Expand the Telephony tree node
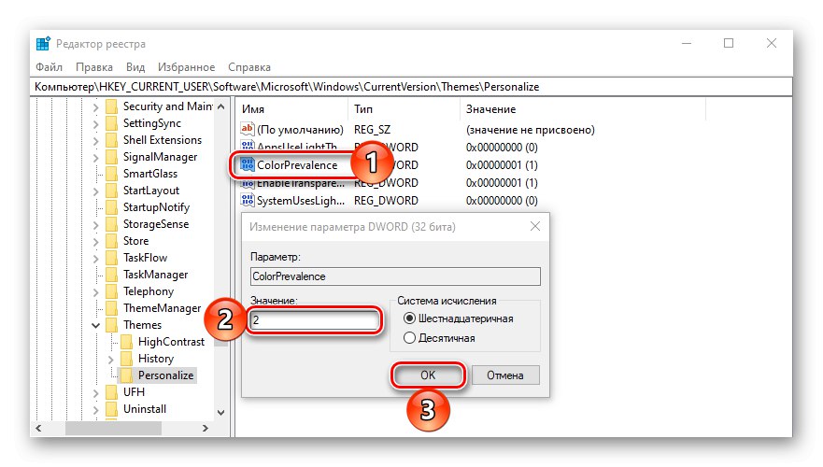 point(95,291)
